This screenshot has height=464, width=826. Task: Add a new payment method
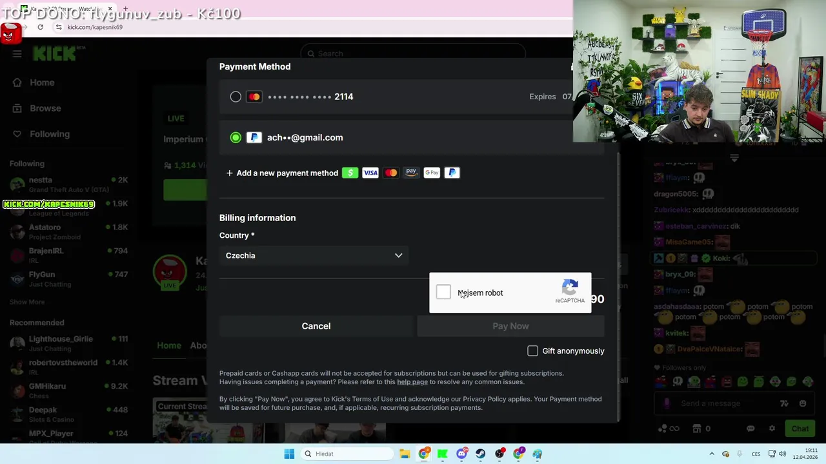coord(282,173)
